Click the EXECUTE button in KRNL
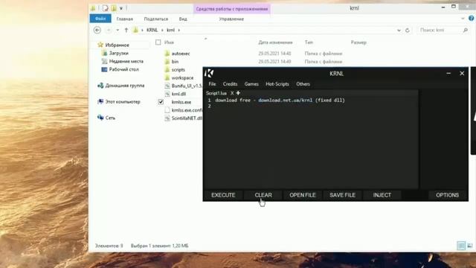Viewport: 476px width, 268px height. (x=223, y=195)
